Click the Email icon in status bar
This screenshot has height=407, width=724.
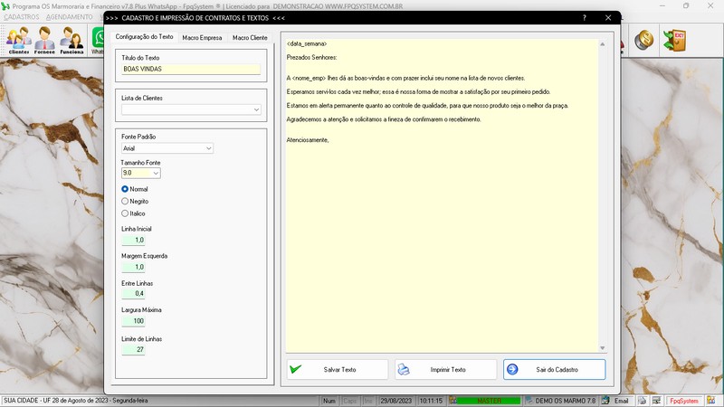(x=605, y=401)
